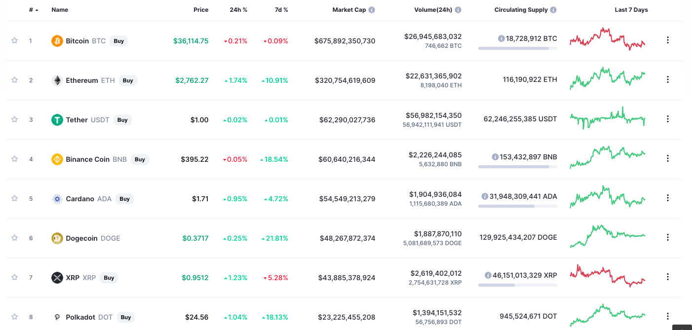This screenshot has width=692, height=330.
Task: Click Dogecoin 7d change 21.81%
Action: [x=274, y=238]
